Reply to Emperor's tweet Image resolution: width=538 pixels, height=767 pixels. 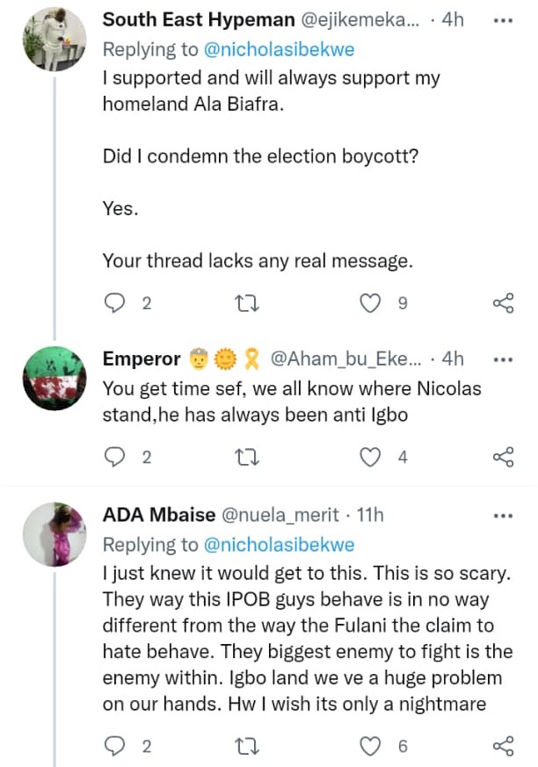coord(115,457)
